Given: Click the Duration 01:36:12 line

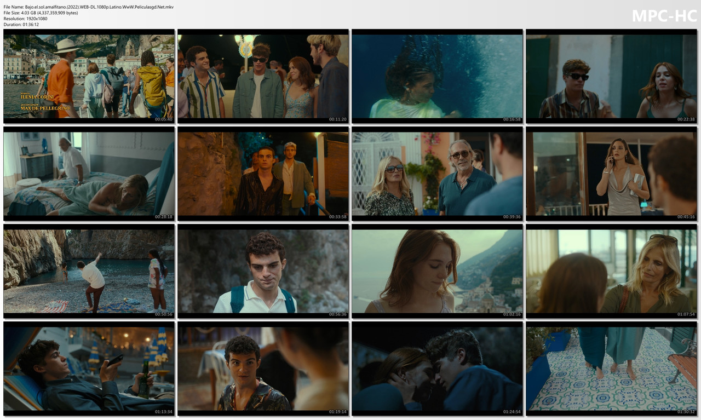Looking at the screenshot, I should [x=21, y=25].
